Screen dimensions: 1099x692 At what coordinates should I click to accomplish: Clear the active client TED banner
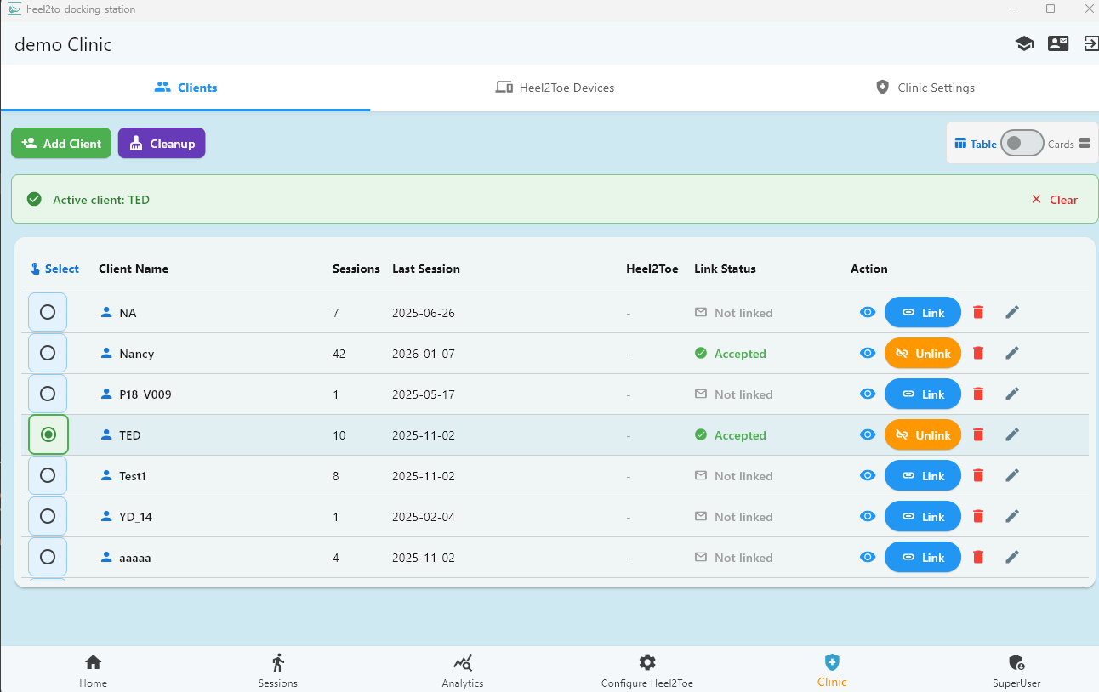pos(1054,200)
